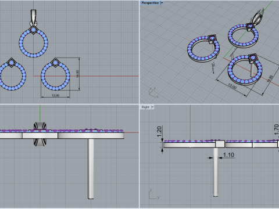Screen dimensions: 279x209
Task: Select the pendant bail in the Perspective viewport
Action: point(257,19)
